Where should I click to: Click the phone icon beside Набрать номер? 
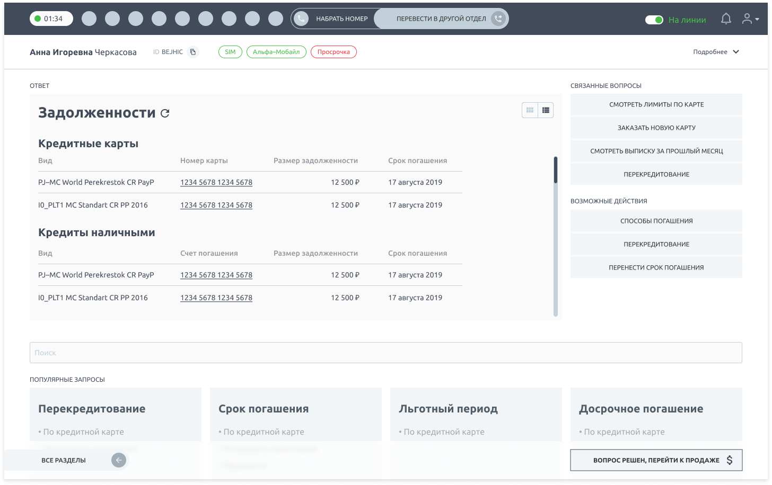coord(301,19)
